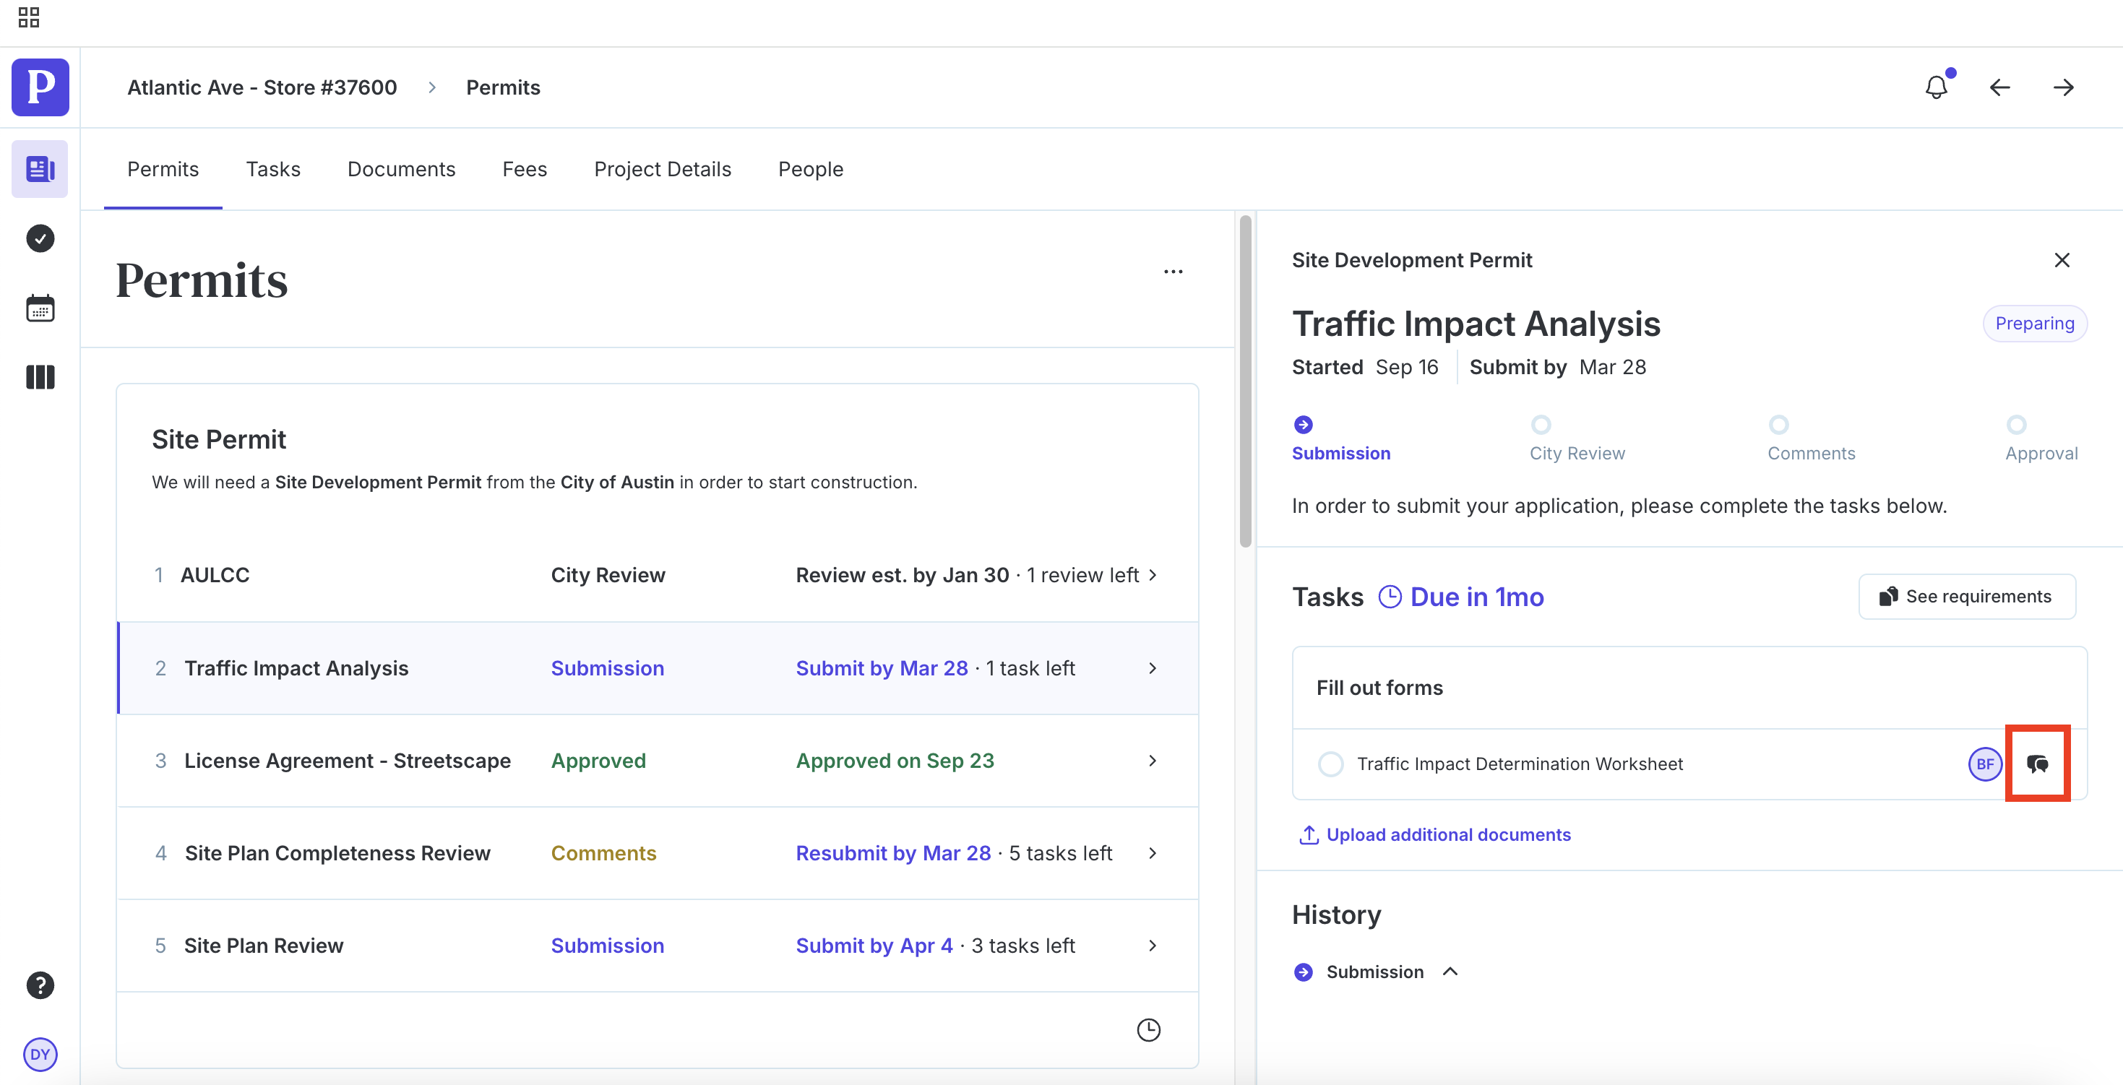The height and width of the screenshot is (1085, 2123).
Task: Open the notifications bell
Action: click(1936, 87)
